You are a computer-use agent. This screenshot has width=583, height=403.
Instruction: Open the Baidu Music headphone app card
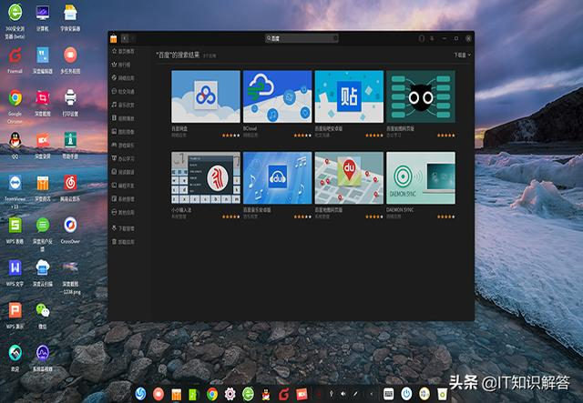click(277, 177)
